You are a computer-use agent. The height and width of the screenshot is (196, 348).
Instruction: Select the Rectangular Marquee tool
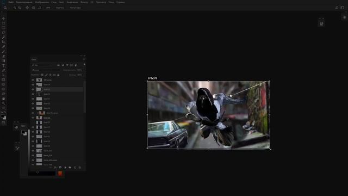click(x=3, y=28)
